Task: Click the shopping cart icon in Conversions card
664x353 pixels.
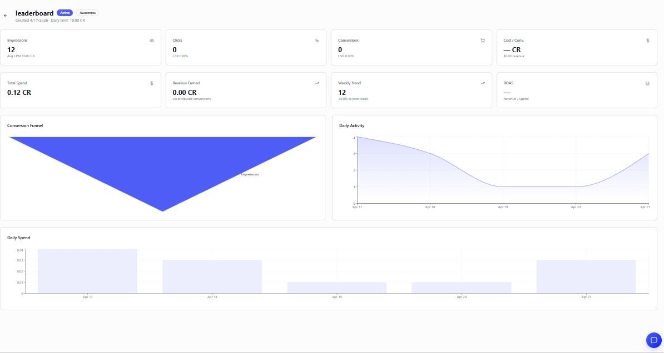Action: point(482,41)
